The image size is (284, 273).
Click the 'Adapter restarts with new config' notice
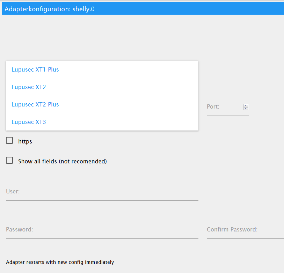(x=60, y=262)
